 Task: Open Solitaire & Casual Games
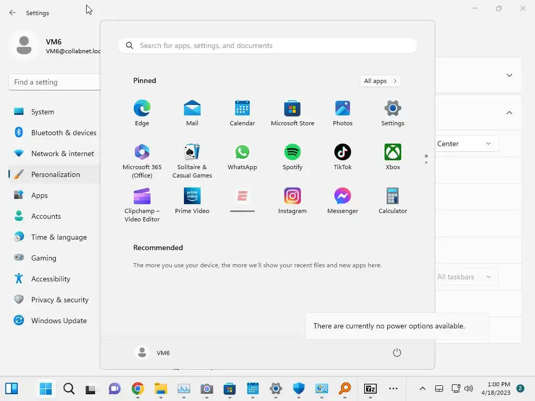click(x=192, y=161)
